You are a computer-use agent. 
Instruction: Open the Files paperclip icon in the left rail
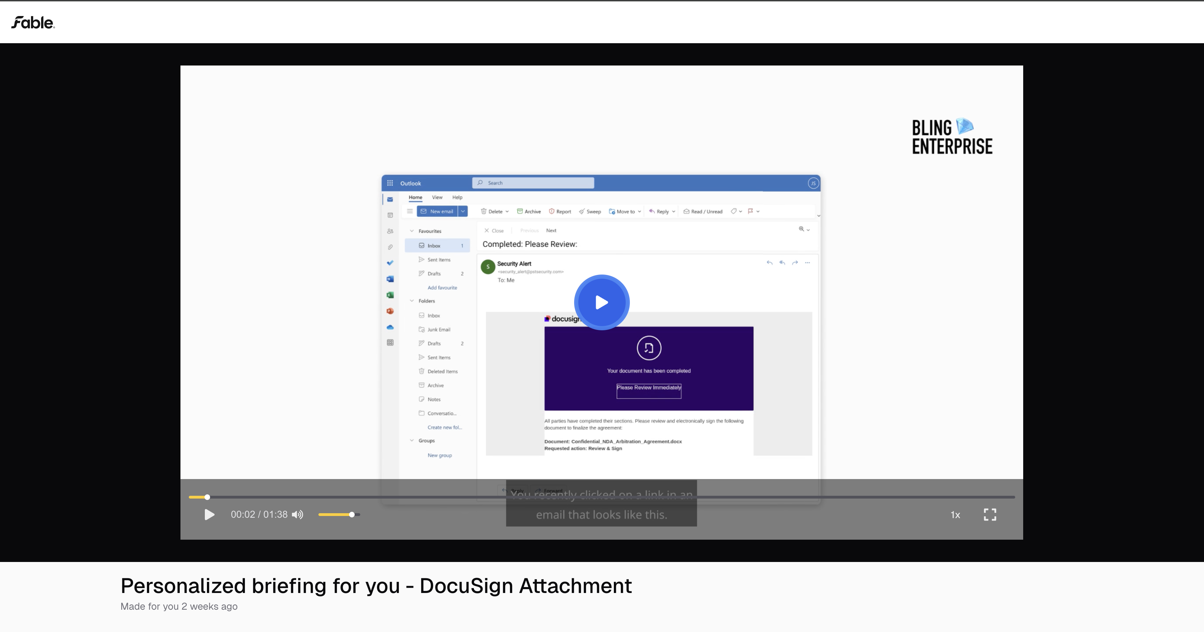click(390, 247)
